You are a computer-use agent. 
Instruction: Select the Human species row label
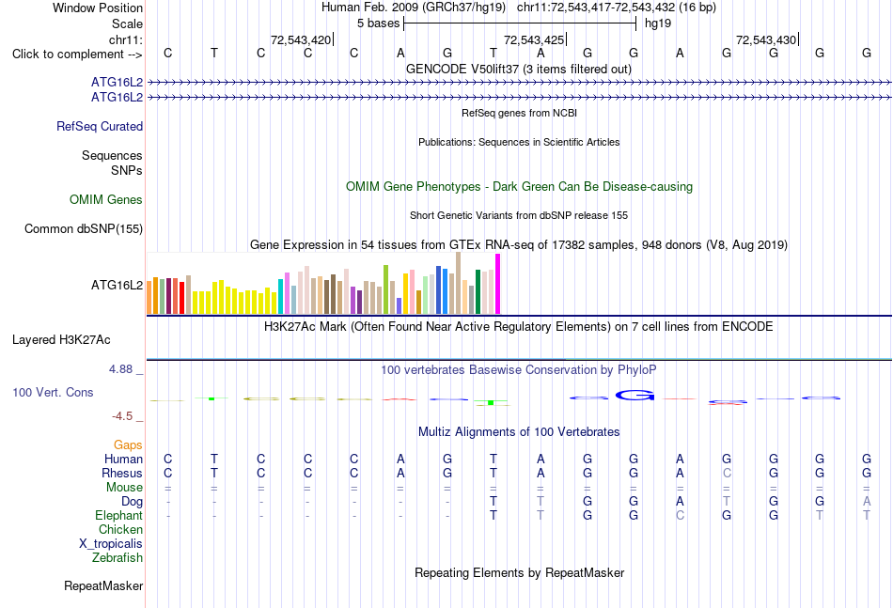[x=123, y=459]
